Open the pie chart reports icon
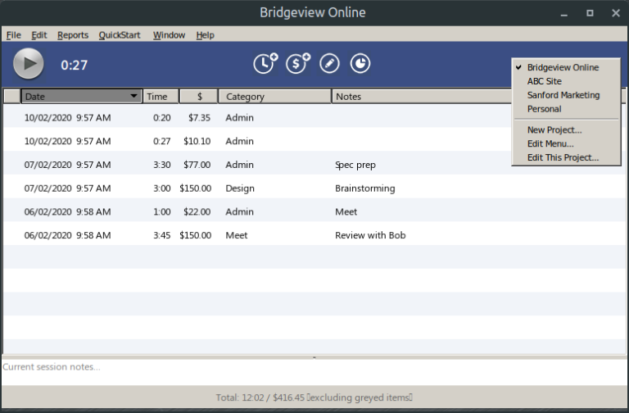Screen dimensions: 629x413 coord(360,64)
